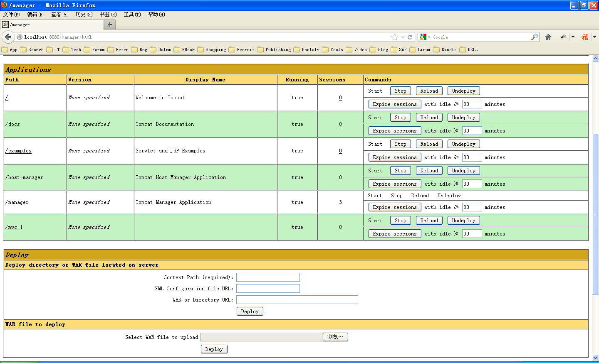Screen dimensions: 599x363
Task: Undeploy the /mvc-1 application
Action: click(463, 221)
